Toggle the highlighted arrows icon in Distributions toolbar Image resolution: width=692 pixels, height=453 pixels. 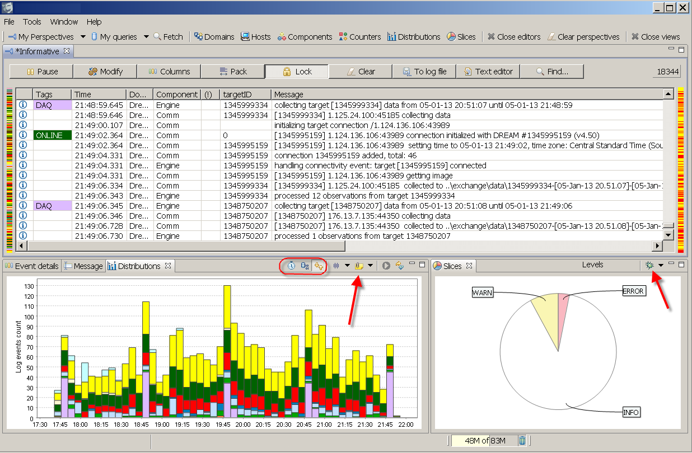(x=319, y=266)
